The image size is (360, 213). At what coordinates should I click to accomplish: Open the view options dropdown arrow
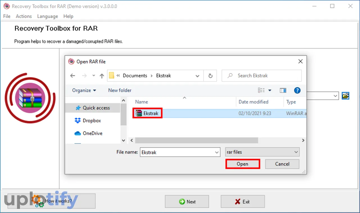tap(270, 90)
